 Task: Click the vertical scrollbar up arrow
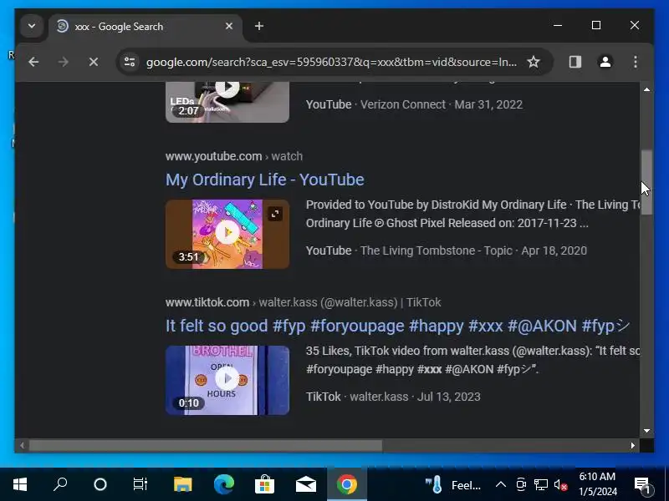646,89
